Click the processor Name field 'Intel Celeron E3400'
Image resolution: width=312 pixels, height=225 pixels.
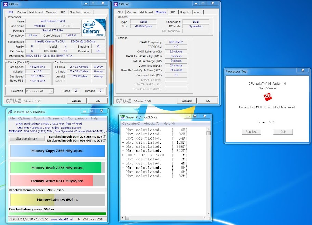click(x=53, y=21)
